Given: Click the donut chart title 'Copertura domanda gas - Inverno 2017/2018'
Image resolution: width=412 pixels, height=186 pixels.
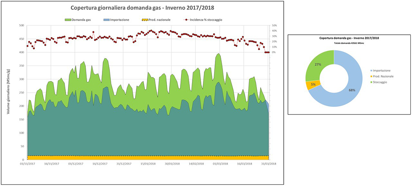Looking at the screenshot, I should click(x=349, y=38).
